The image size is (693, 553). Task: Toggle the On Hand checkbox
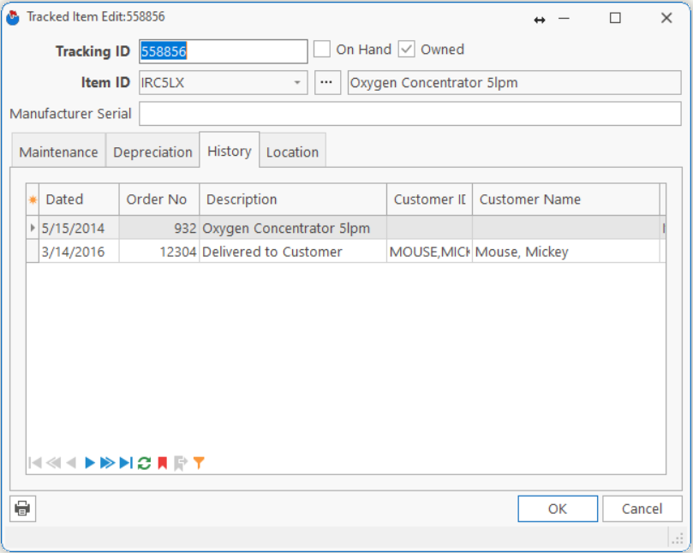tap(322, 50)
